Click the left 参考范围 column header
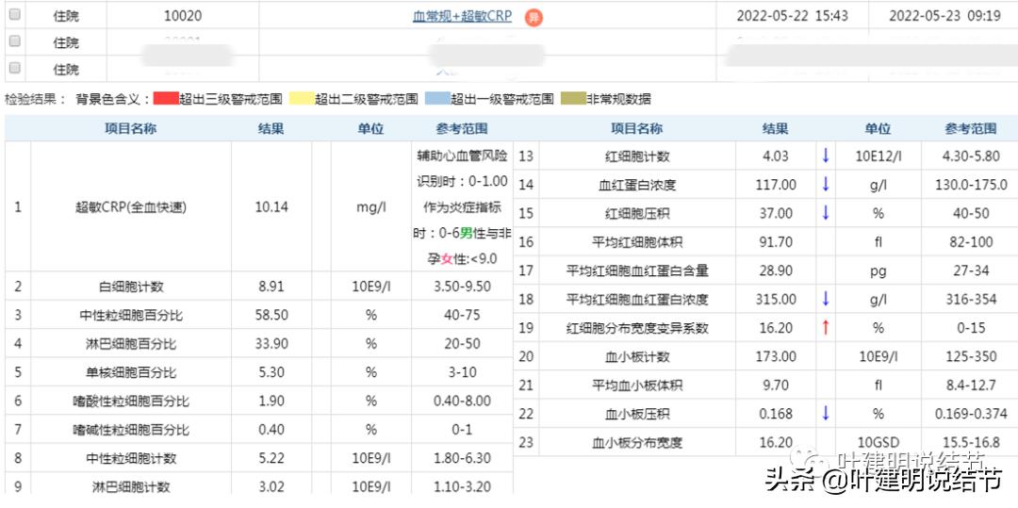This screenshot has height=508, width=1018. (462, 128)
